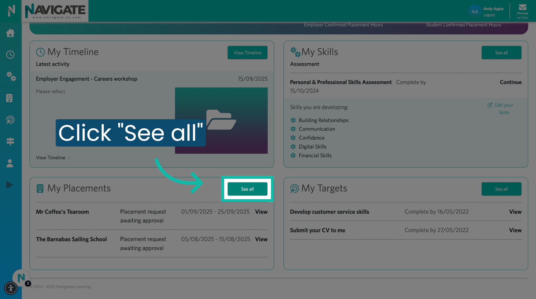The width and height of the screenshot is (536, 299).
Task: Click the gears icon beside My Skills
Action: tap(295, 52)
